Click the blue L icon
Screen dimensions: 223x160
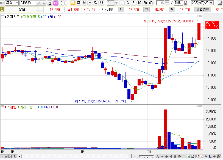[210, 156]
